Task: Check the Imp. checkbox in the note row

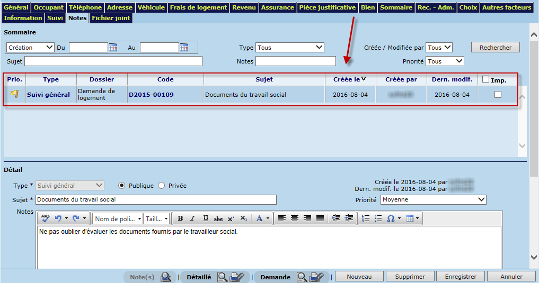Action: (x=498, y=95)
